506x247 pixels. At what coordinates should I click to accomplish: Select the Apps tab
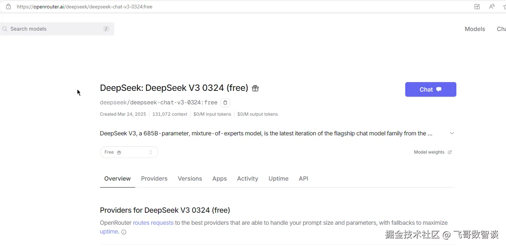pyautogui.click(x=219, y=178)
